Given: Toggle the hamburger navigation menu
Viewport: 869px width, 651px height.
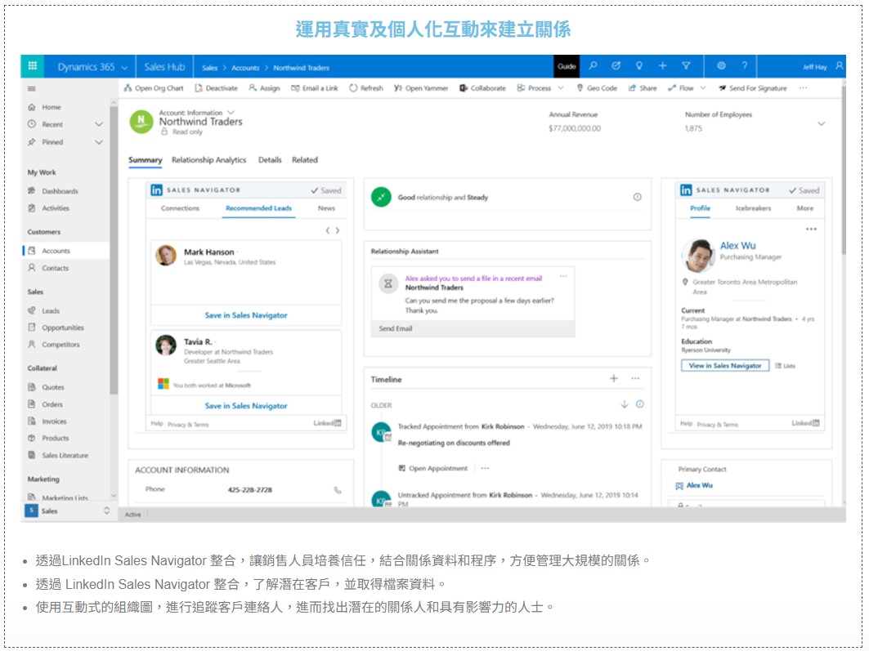Looking at the screenshot, I should 32,88.
